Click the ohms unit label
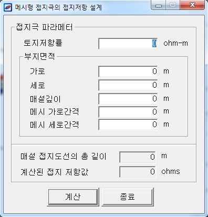This screenshot has width=208, height=217. tap(171, 171)
